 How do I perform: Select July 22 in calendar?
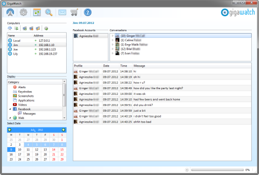(62, 154)
